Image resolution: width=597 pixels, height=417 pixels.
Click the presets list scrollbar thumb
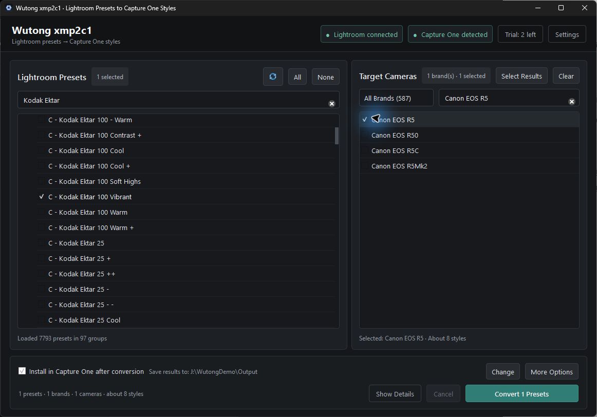coord(337,136)
